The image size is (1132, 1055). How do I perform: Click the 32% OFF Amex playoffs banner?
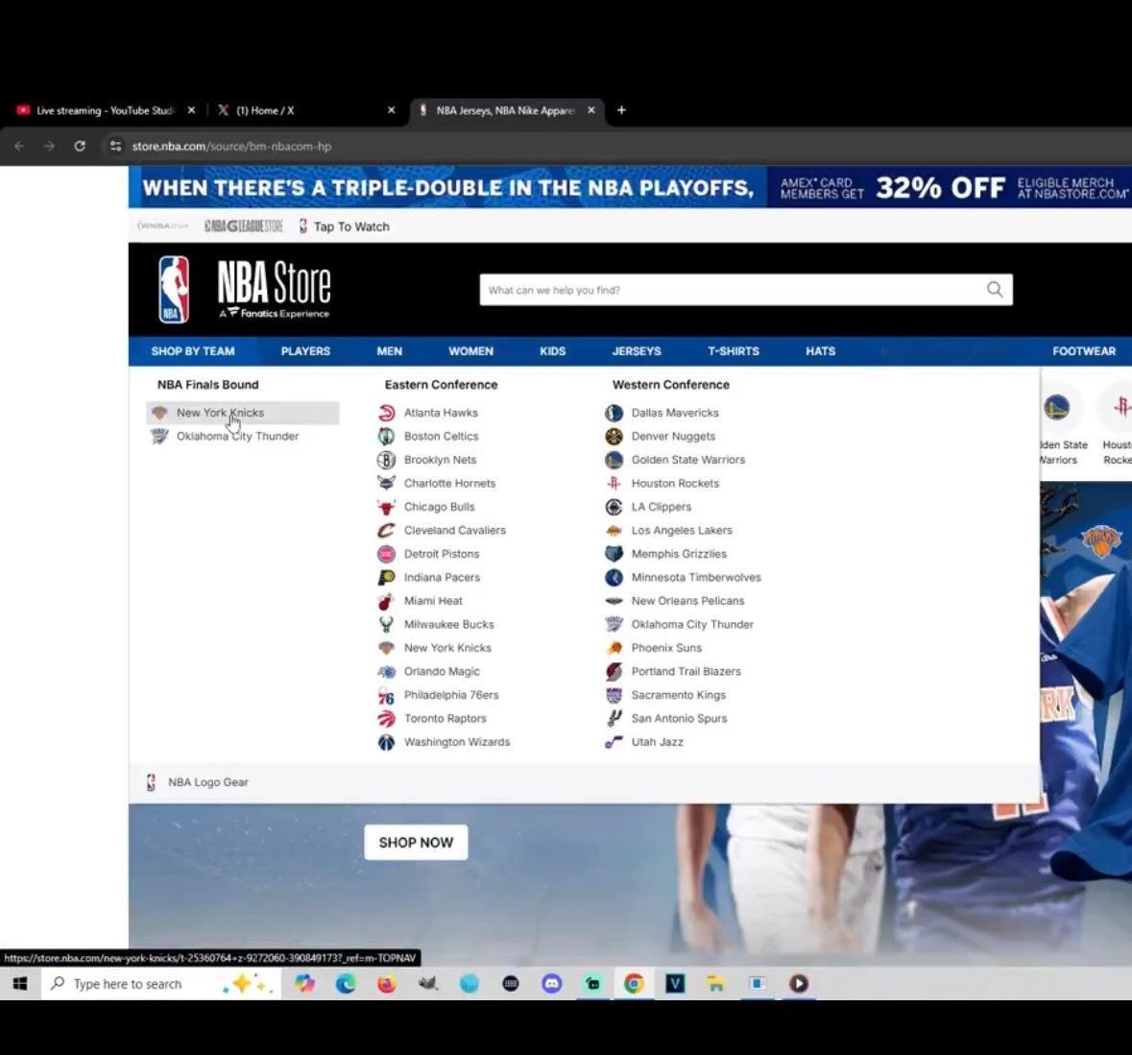(630, 187)
